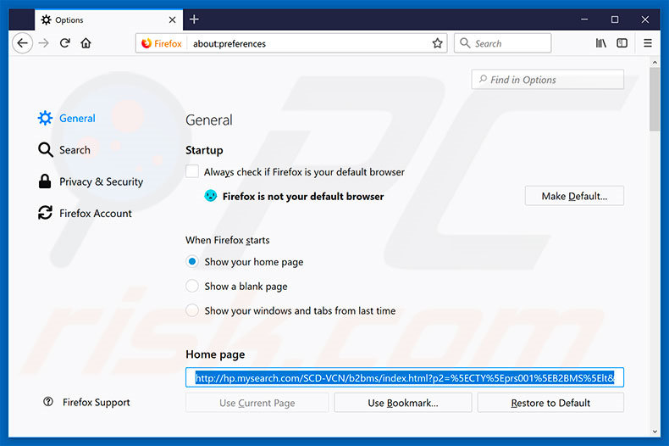Click the General page title heading
Image resolution: width=669 pixels, height=446 pixels.
click(209, 120)
